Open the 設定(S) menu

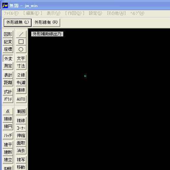click(x=96, y=13)
